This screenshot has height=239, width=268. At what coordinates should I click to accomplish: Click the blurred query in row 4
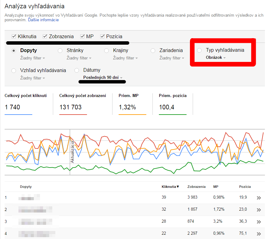coord(37,233)
